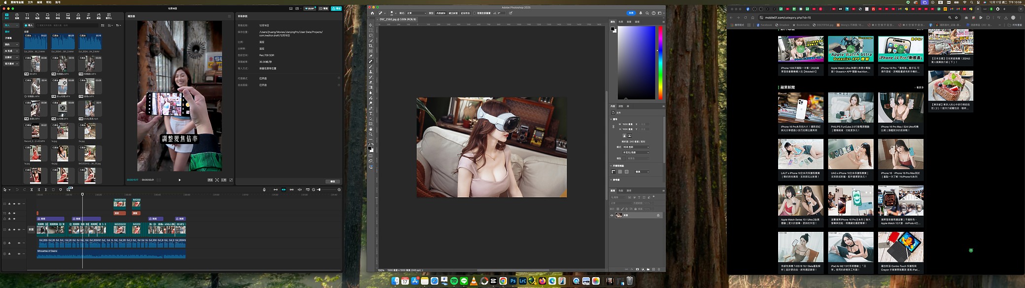Viewport: 1025px width, 288px height.
Task: Toggle the highlighted blue snap icon in timeline
Action: (x=283, y=190)
